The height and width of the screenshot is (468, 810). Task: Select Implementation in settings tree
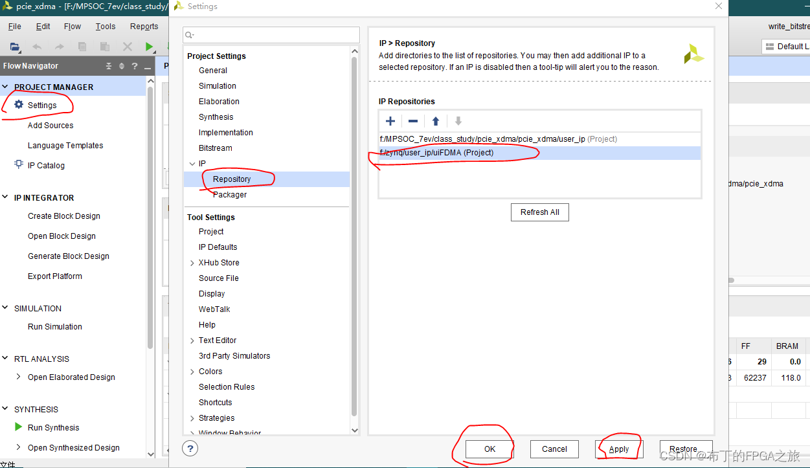coord(226,133)
